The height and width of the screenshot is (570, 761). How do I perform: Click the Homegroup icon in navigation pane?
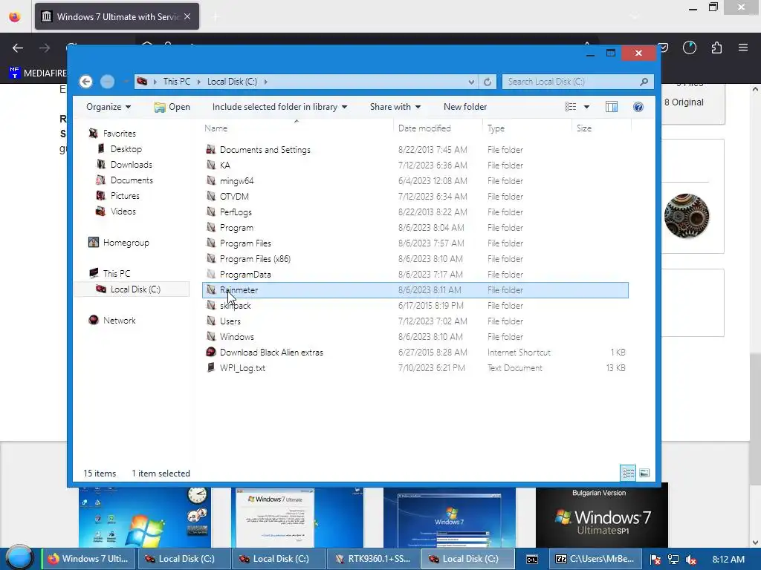[94, 242]
